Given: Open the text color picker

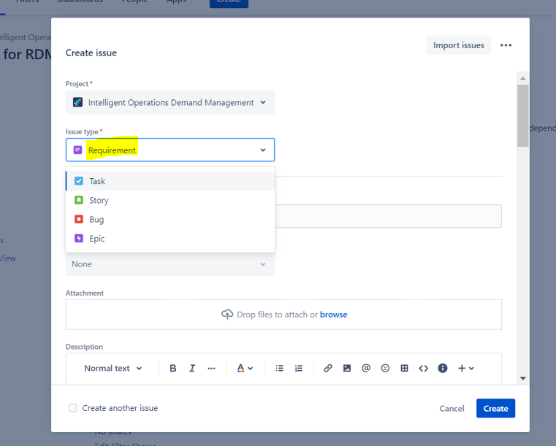Looking at the screenshot, I should pos(245,369).
